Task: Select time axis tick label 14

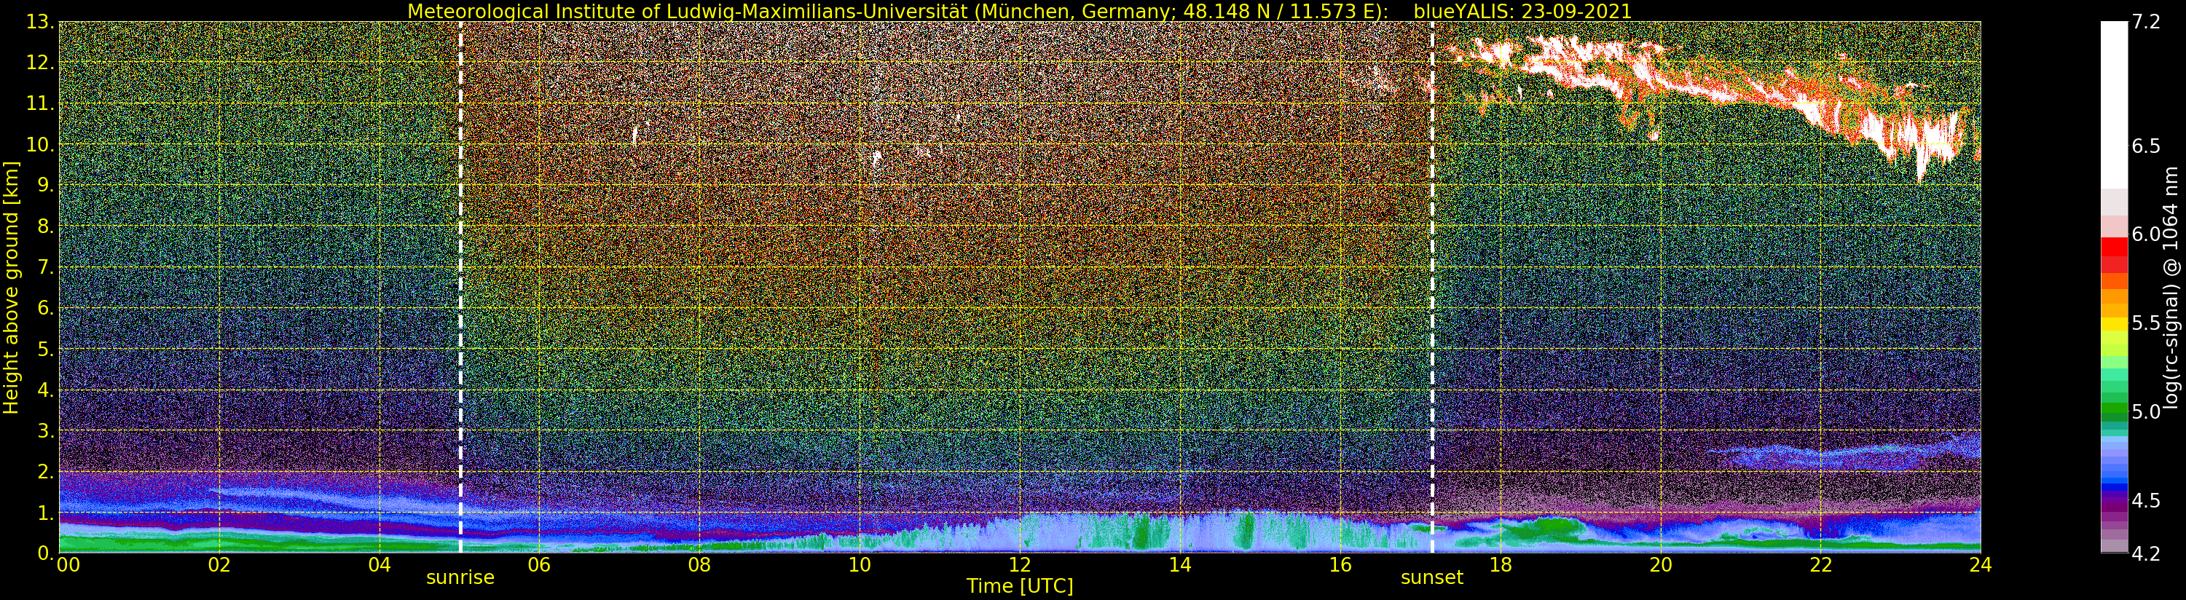Action: (x=1180, y=564)
